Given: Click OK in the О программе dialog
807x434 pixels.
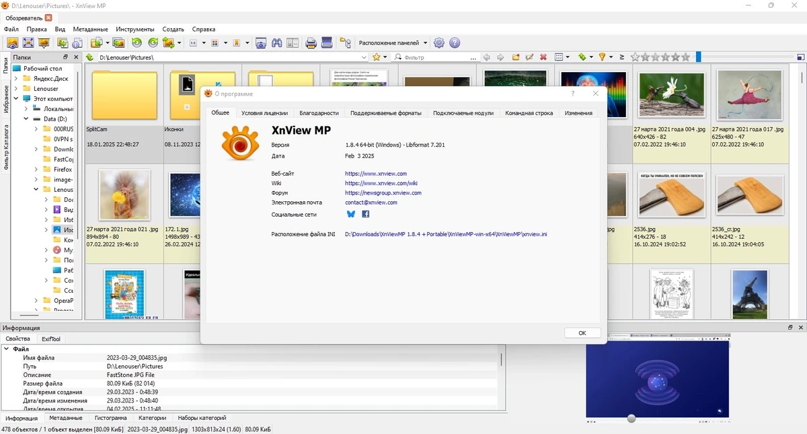Looking at the screenshot, I should [x=582, y=333].
